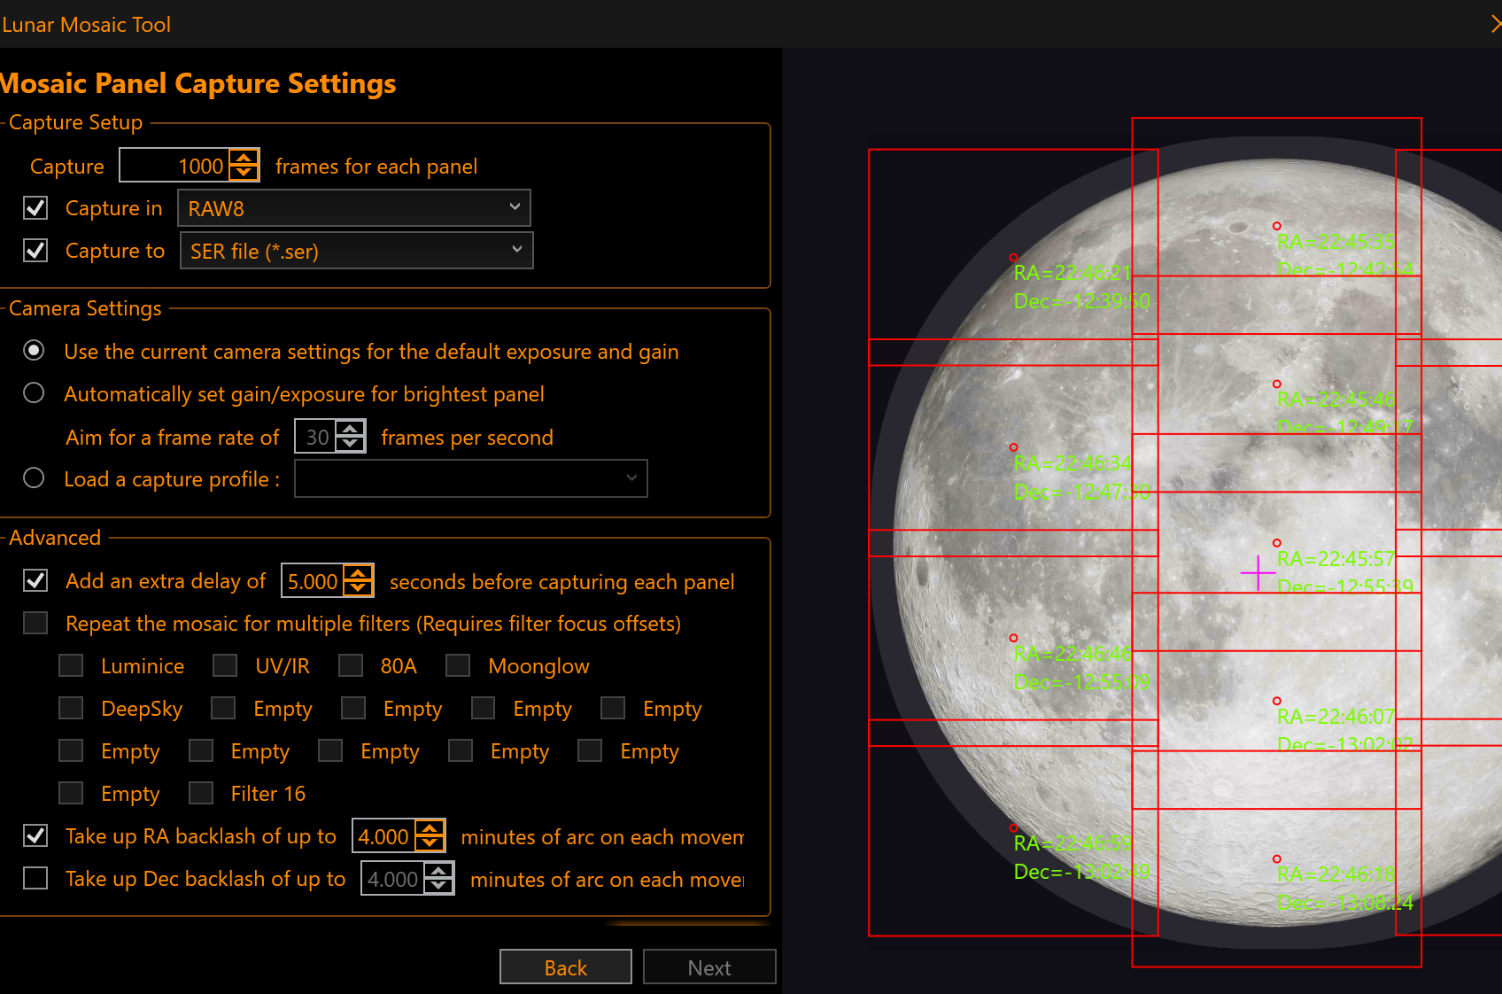The width and height of the screenshot is (1502, 994).
Task: Toggle the Capture to checkbox
Action: click(35, 251)
